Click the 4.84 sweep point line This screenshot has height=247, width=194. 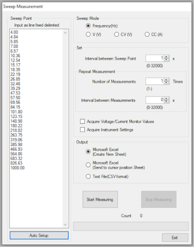click(x=14, y=37)
